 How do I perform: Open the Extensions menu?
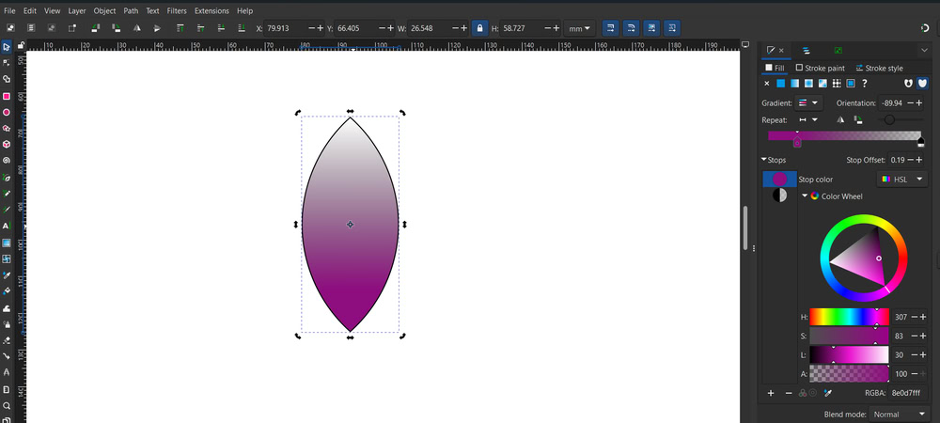tap(211, 10)
